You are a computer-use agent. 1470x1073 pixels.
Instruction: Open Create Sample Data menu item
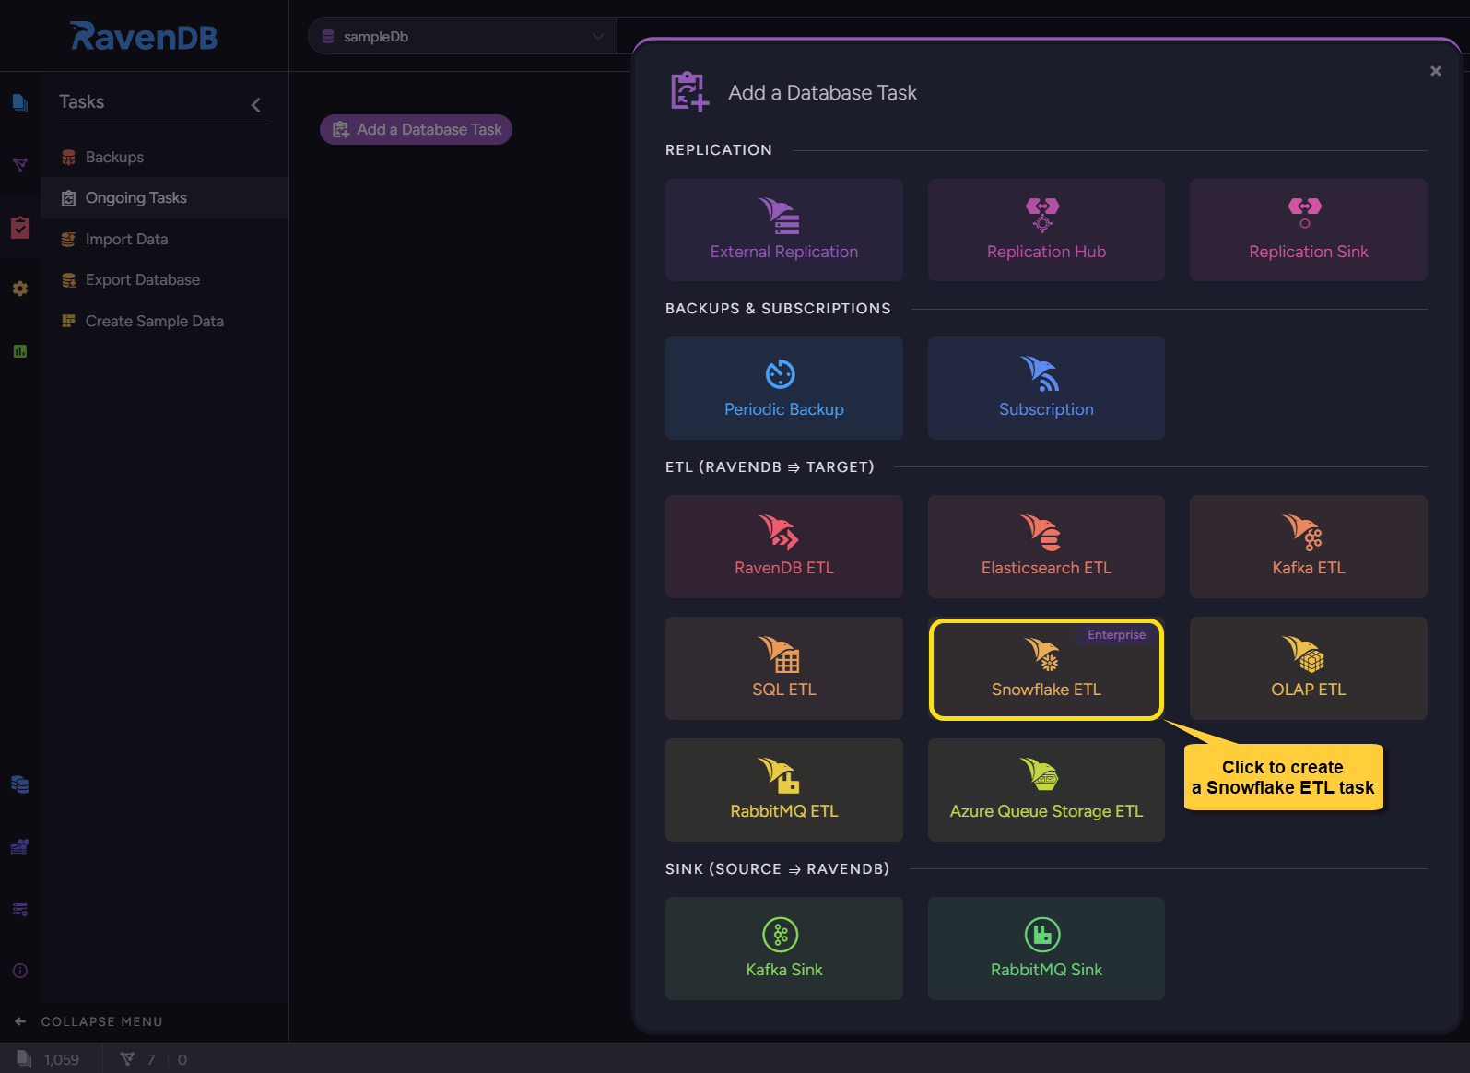click(x=164, y=321)
